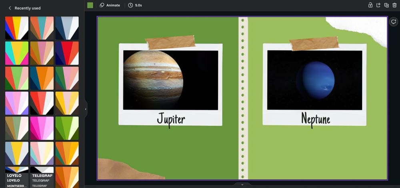Apply the all-green shades color palette
The height and width of the screenshot is (188, 400).
[67, 128]
